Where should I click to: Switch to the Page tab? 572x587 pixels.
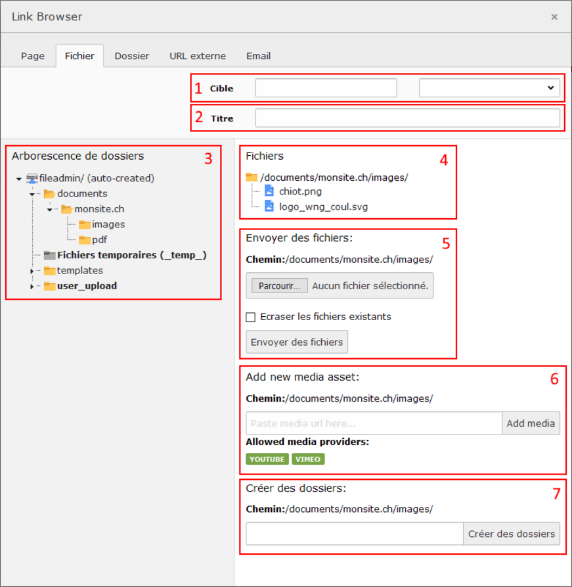pos(33,56)
